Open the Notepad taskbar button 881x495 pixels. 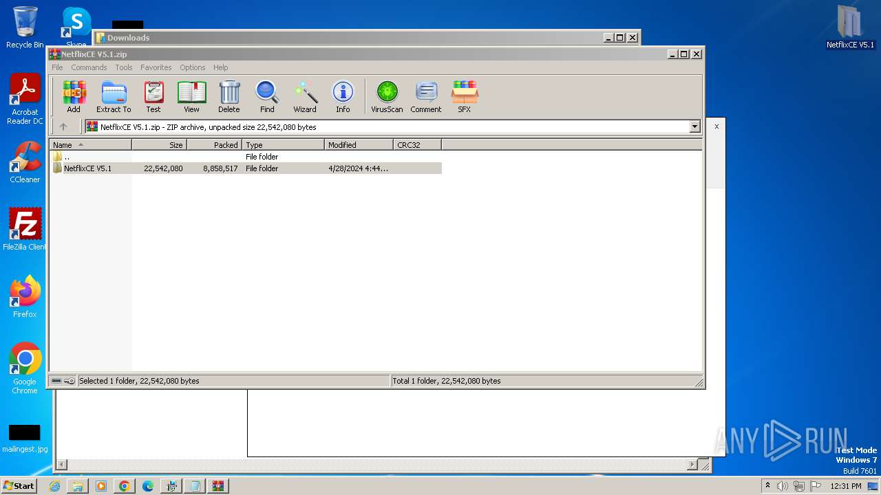click(x=195, y=486)
